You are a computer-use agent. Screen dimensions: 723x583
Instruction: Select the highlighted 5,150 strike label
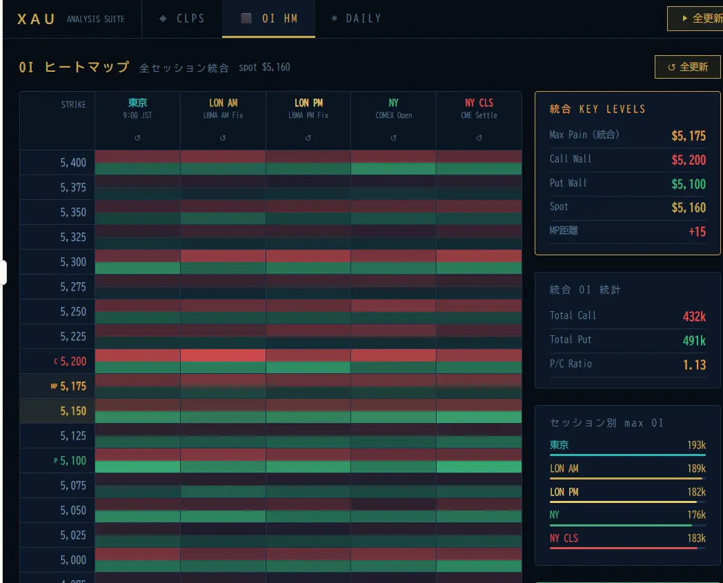73,411
